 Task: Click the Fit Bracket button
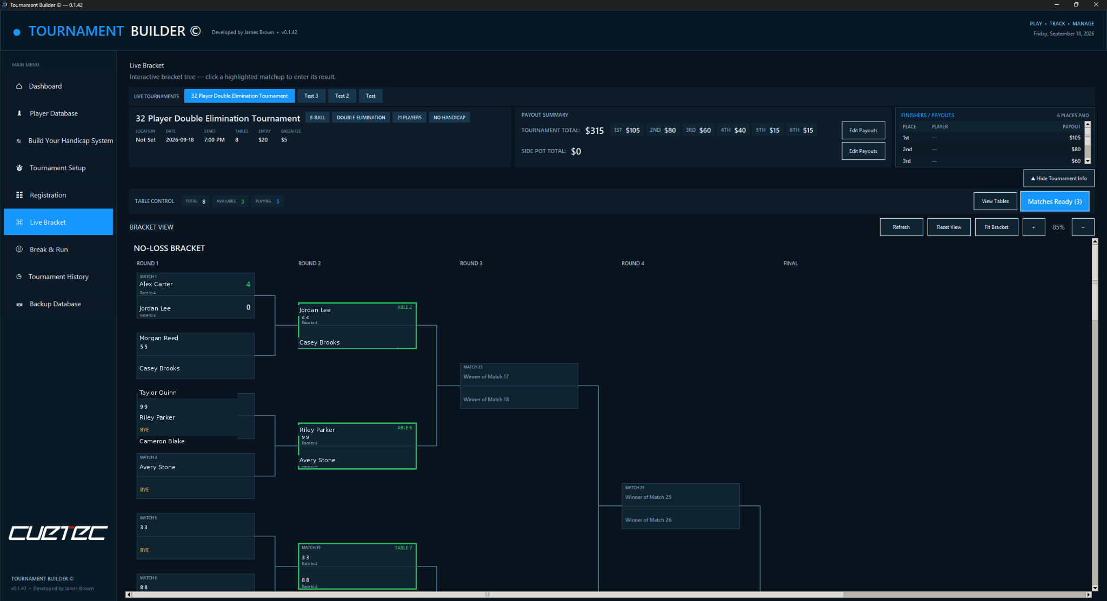(996, 227)
